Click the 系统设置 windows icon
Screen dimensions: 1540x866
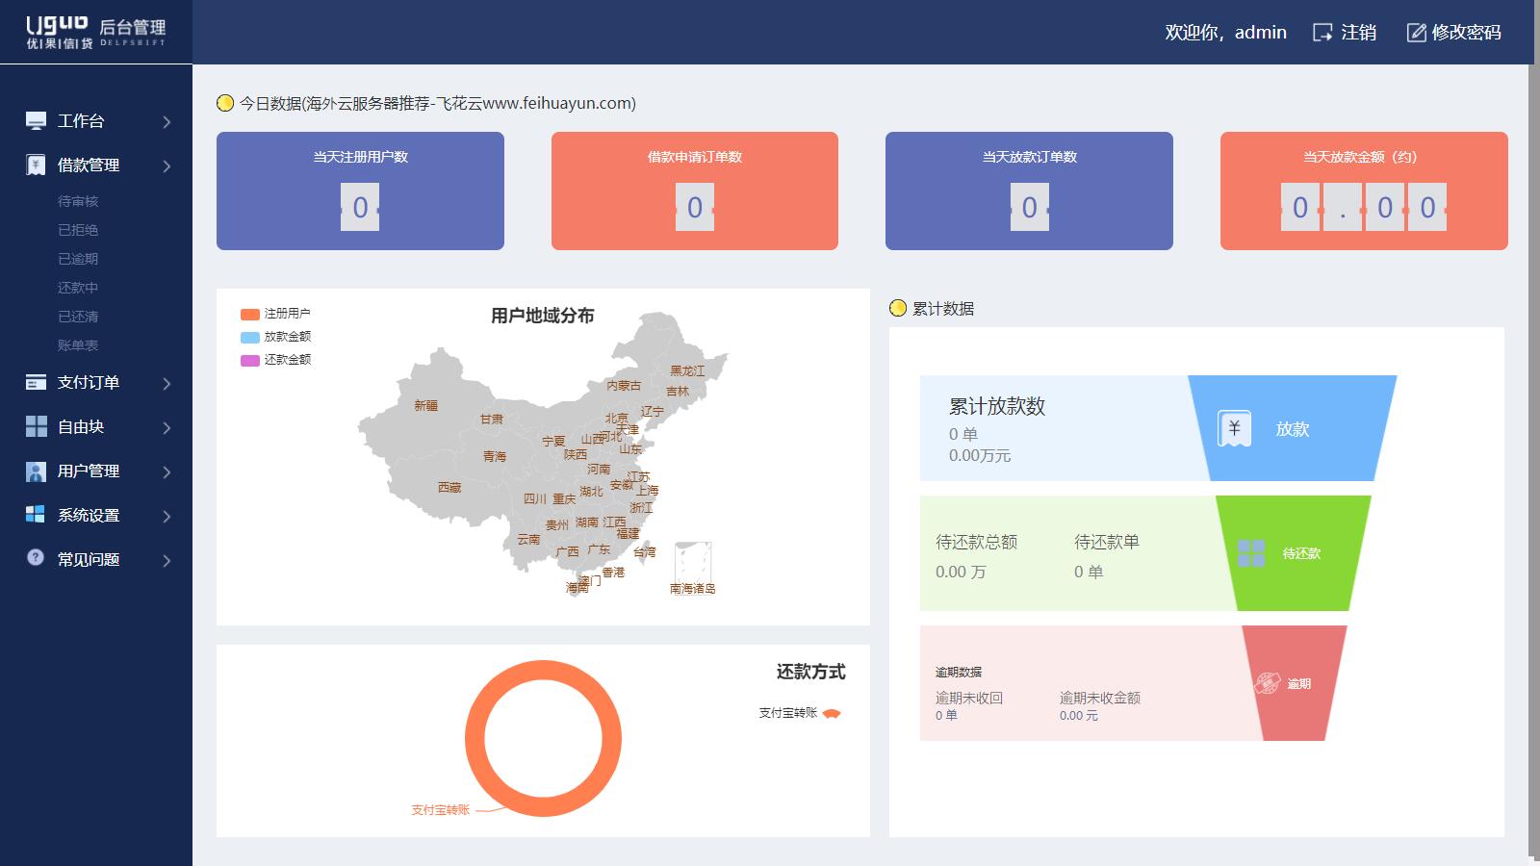coord(36,515)
